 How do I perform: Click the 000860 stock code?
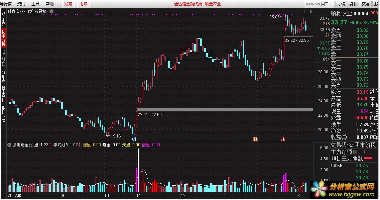click(362, 14)
